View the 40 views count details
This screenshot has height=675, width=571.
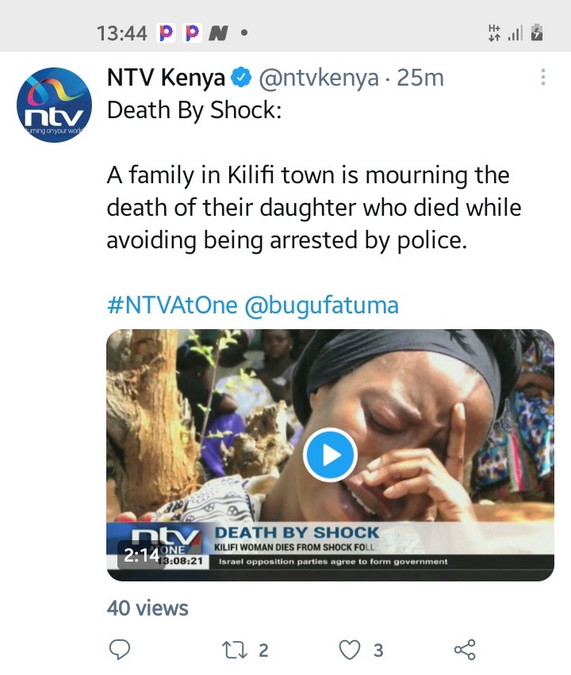point(148,608)
